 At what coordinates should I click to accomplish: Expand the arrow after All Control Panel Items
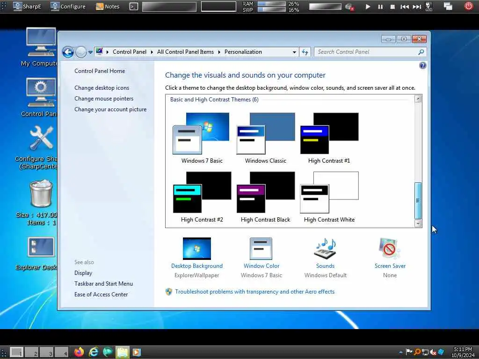pyautogui.click(x=219, y=52)
